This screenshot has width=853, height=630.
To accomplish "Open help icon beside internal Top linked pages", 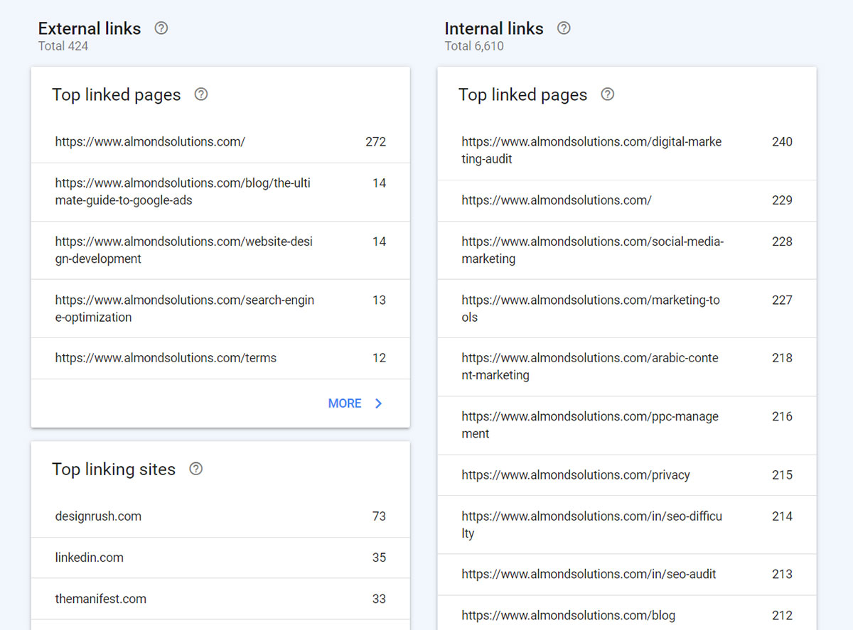I will pos(608,94).
